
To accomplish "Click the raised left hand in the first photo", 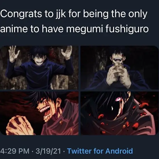I will pos(14,53).
